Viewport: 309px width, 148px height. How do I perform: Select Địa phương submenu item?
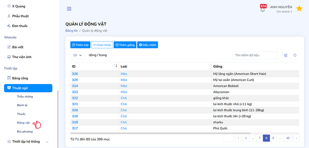tap(25, 131)
